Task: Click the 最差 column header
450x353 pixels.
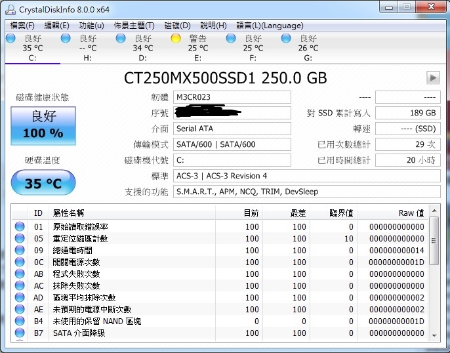Action: [286, 213]
